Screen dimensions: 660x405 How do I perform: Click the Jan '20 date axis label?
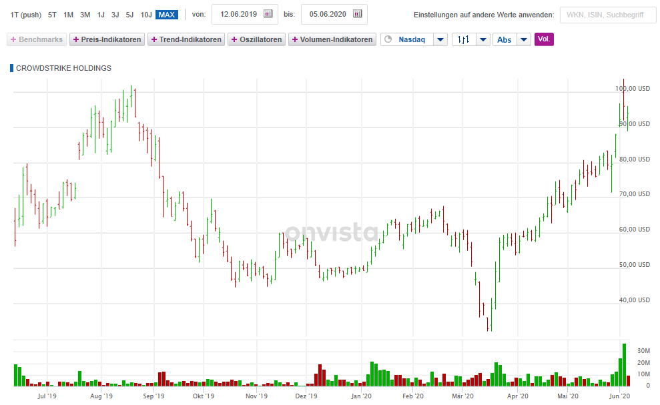[x=362, y=396]
